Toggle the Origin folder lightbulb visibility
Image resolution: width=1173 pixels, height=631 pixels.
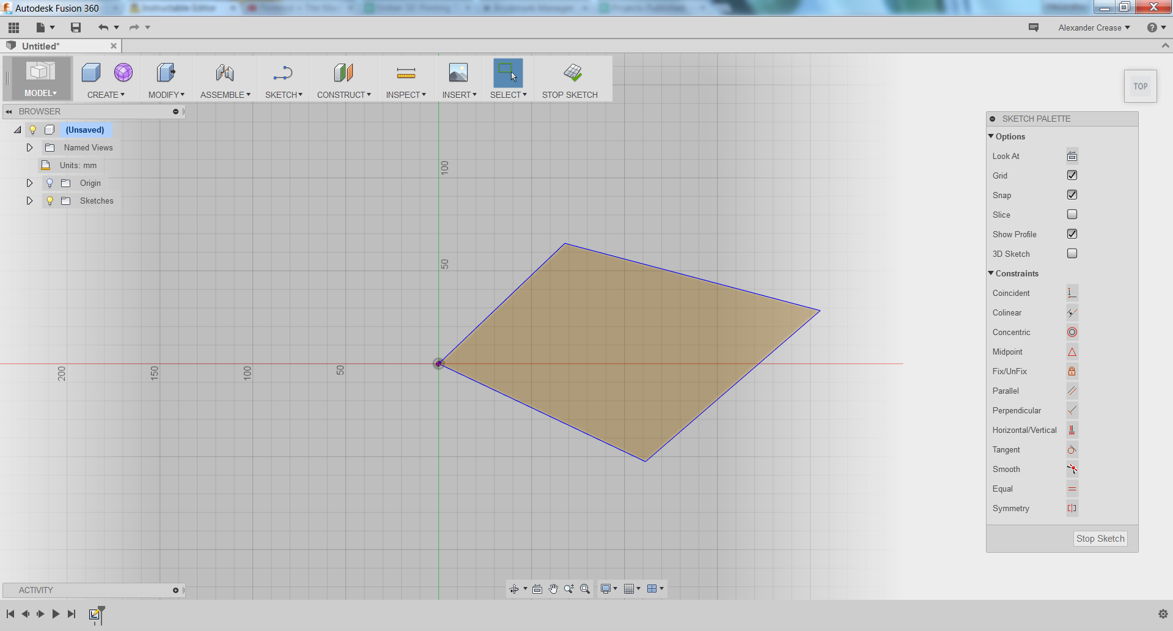50,183
